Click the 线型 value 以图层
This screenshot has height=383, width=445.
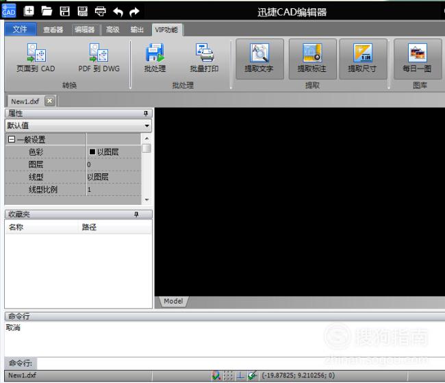point(98,177)
